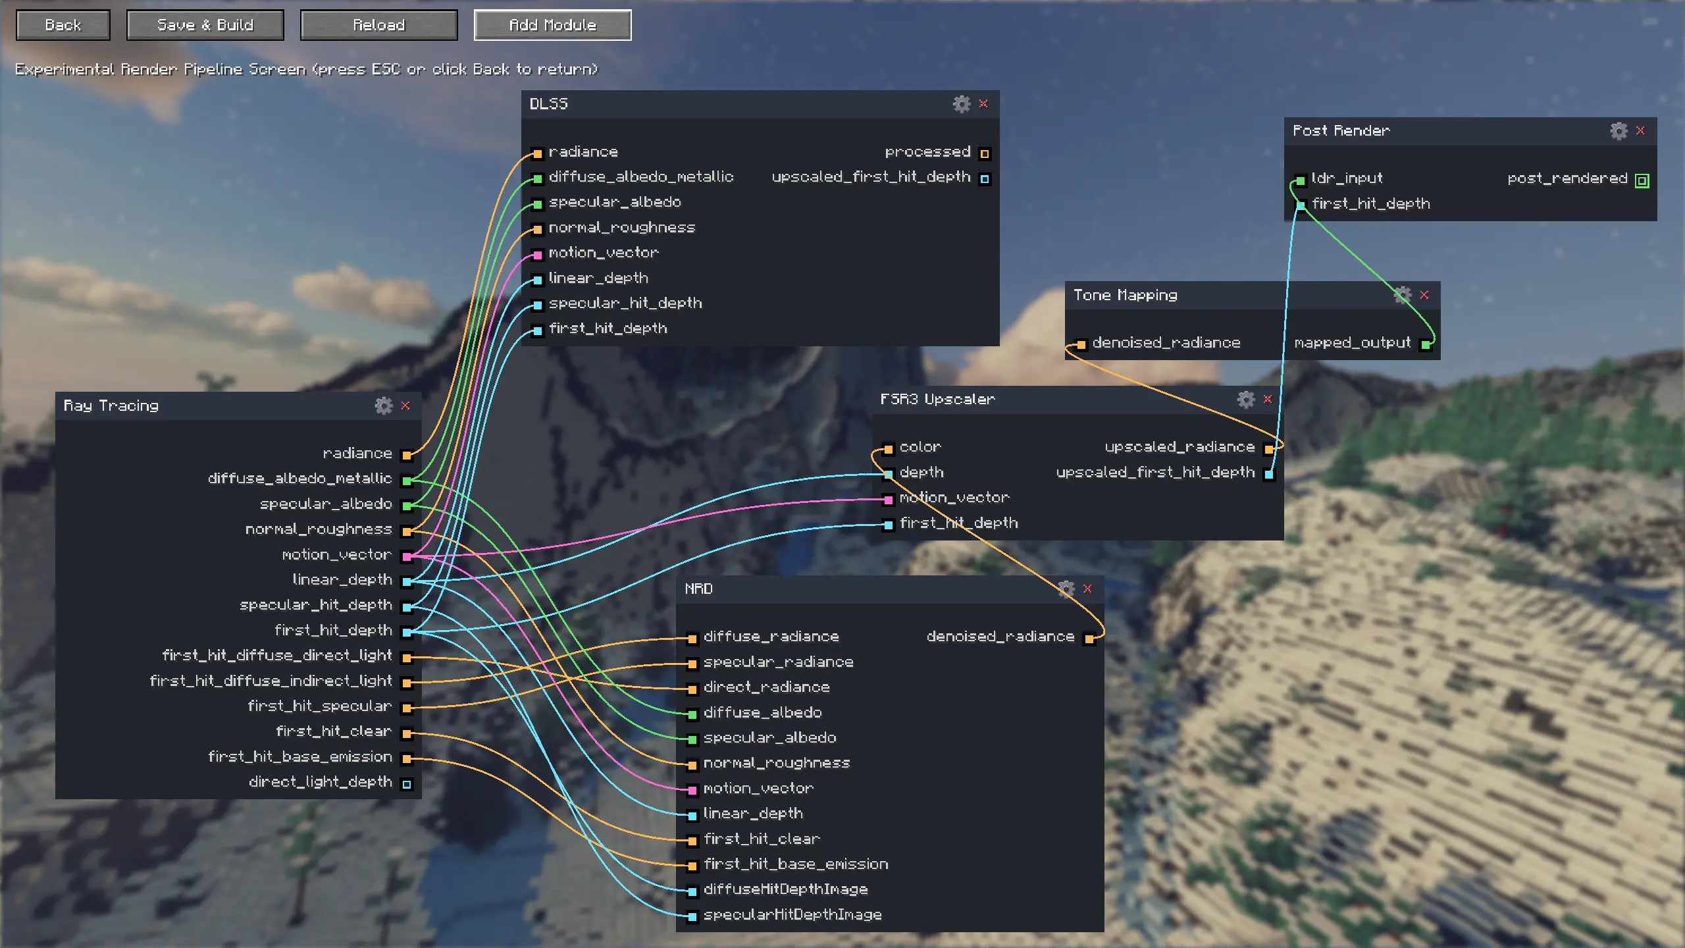The width and height of the screenshot is (1685, 948).
Task: Select NRD denoised_radiance output port
Action: tap(1089, 639)
